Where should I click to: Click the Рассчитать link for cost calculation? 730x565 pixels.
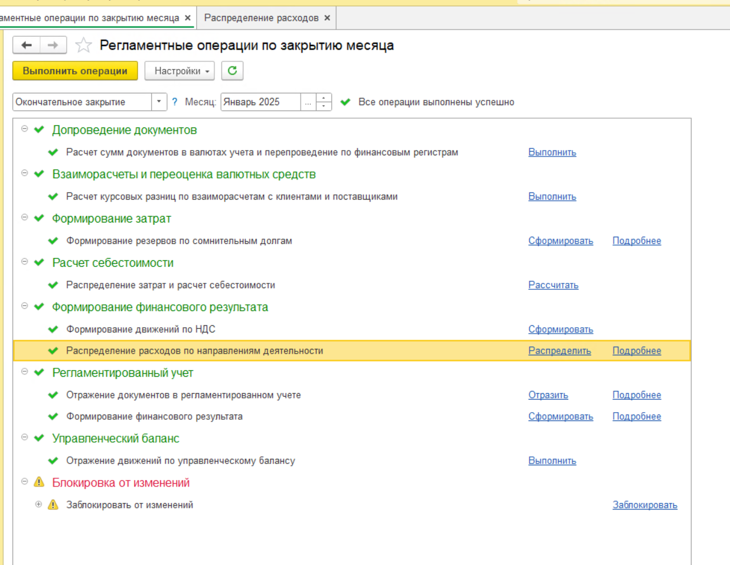point(553,285)
